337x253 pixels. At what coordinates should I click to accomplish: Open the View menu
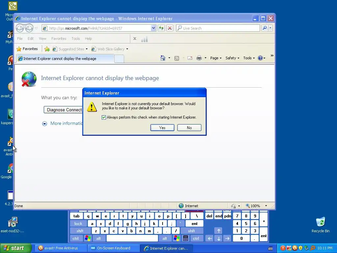pos(42,39)
